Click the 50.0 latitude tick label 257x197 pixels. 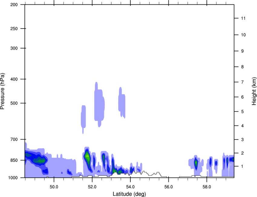[x=54, y=187]
